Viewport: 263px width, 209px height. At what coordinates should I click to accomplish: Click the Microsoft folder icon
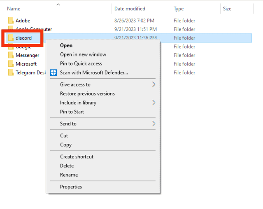coord(11,63)
